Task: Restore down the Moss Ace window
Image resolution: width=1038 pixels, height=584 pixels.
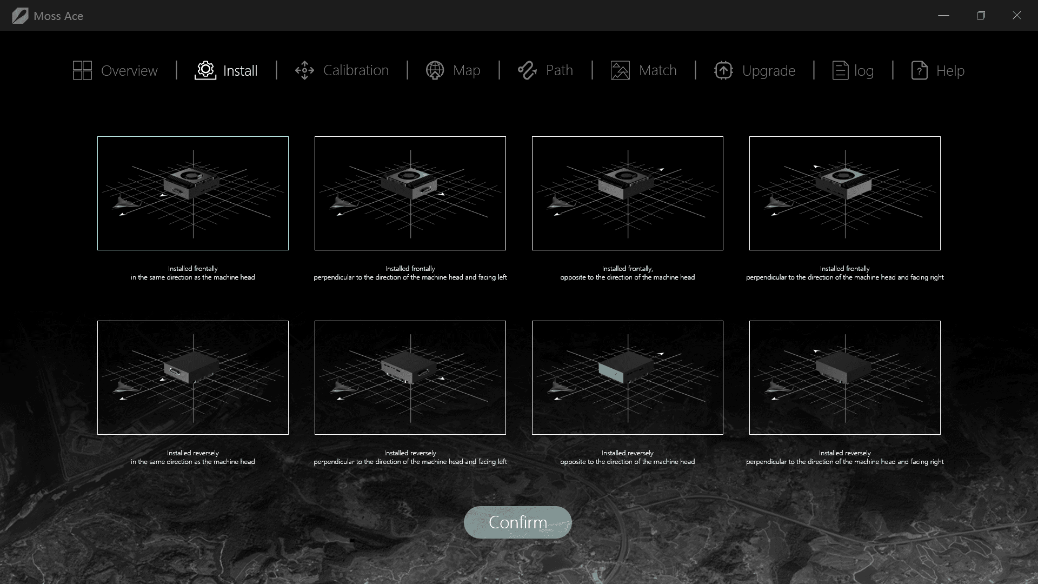Action: tap(981, 15)
